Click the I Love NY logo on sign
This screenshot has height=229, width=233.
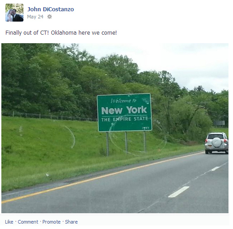tap(146, 128)
